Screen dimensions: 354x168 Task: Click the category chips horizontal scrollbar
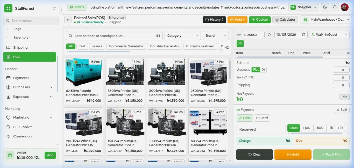tap(99, 52)
